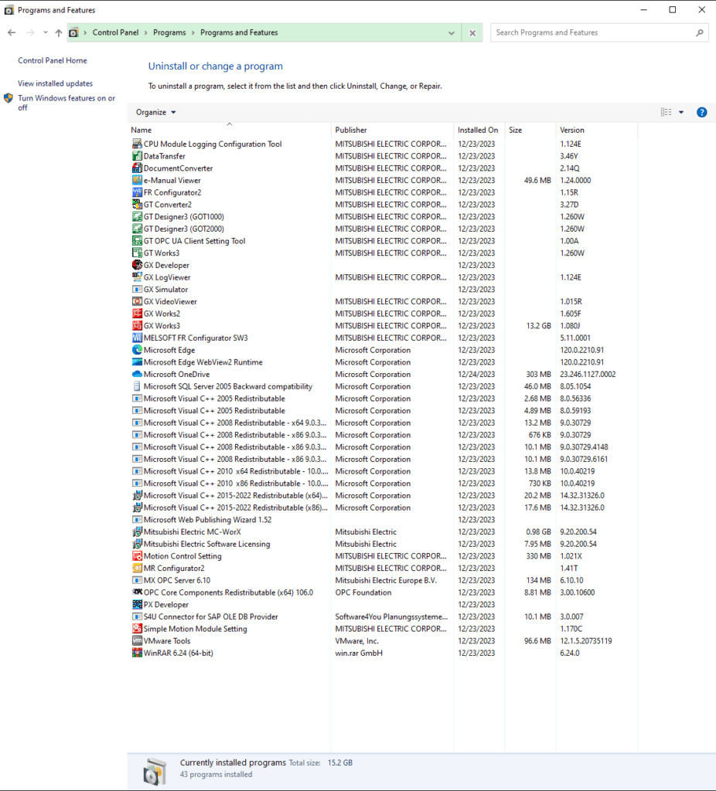Screen dimensions: 716x791
Task: Open View installed updates link
Action: tap(56, 83)
